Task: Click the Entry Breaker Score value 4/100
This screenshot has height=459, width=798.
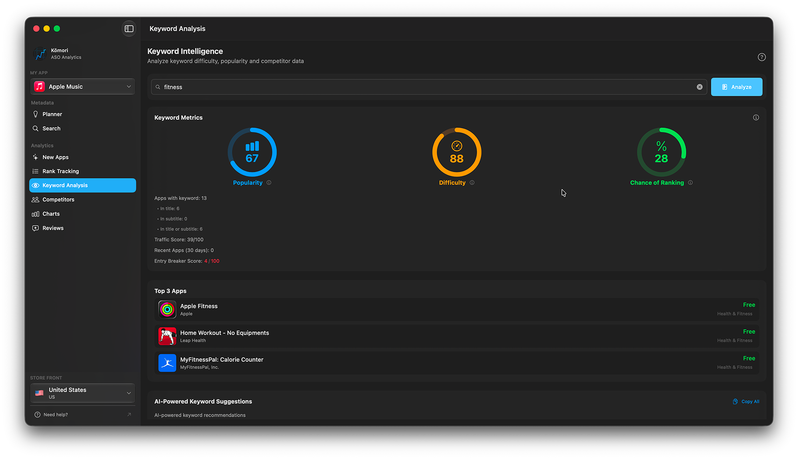Action: [212, 261]
